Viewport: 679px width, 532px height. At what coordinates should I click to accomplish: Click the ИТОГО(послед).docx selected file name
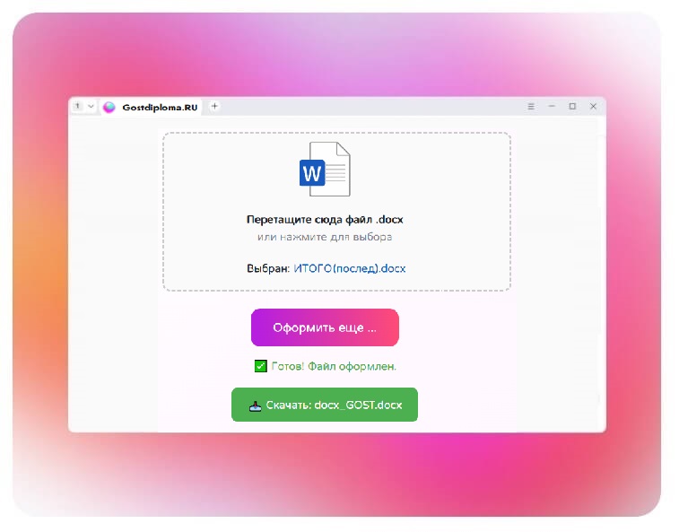[x=349, y=268]
